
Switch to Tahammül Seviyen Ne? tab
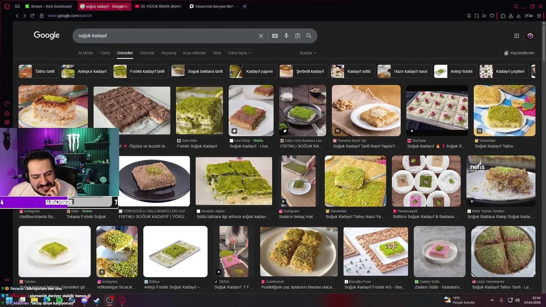tap(213, 6)
